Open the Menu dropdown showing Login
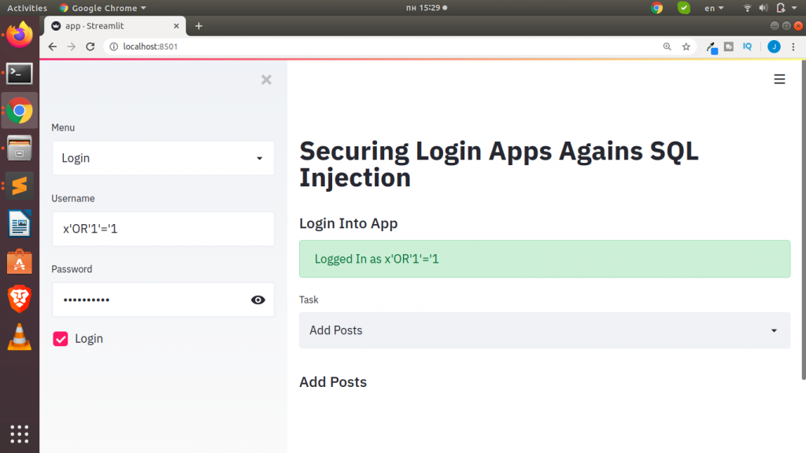806x453 pixels. [x=163, y=158]
